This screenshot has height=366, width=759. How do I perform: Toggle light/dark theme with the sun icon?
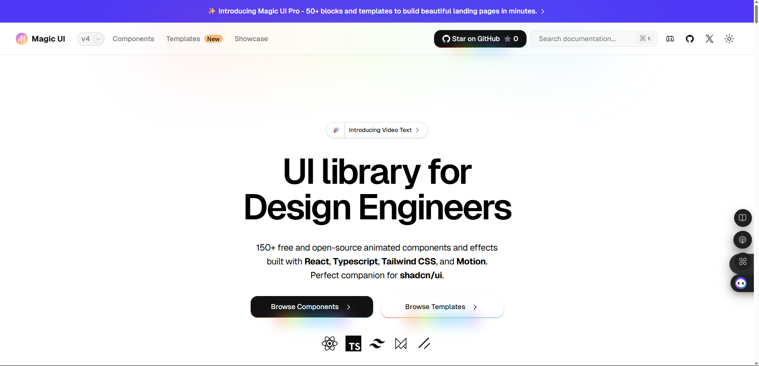729,39
